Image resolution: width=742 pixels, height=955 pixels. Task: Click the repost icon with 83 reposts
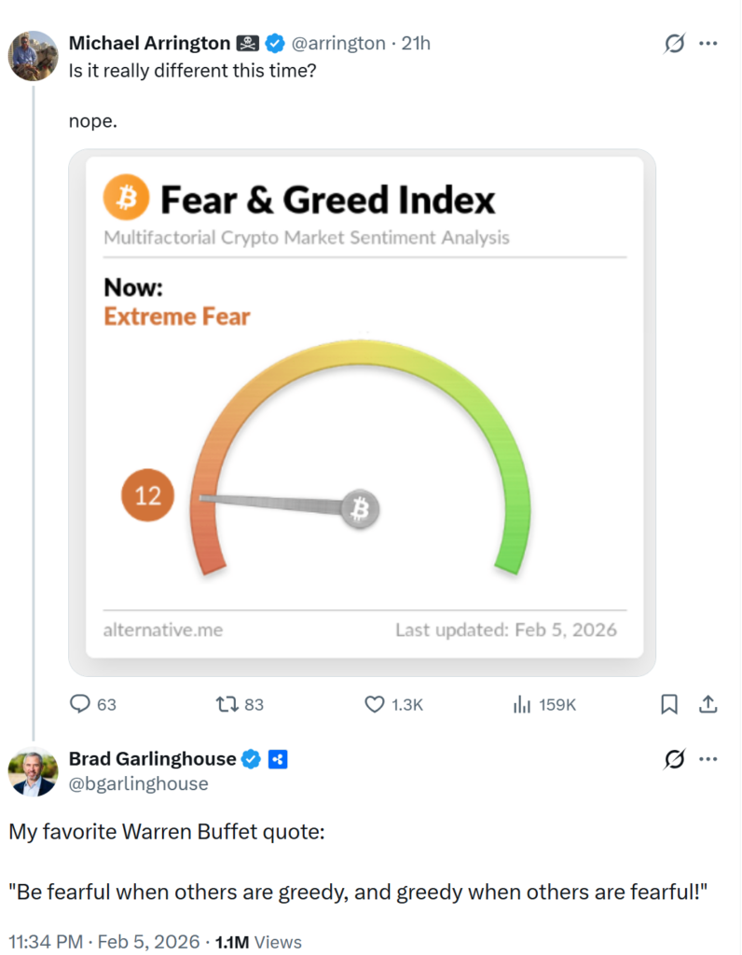click(227, 704)
